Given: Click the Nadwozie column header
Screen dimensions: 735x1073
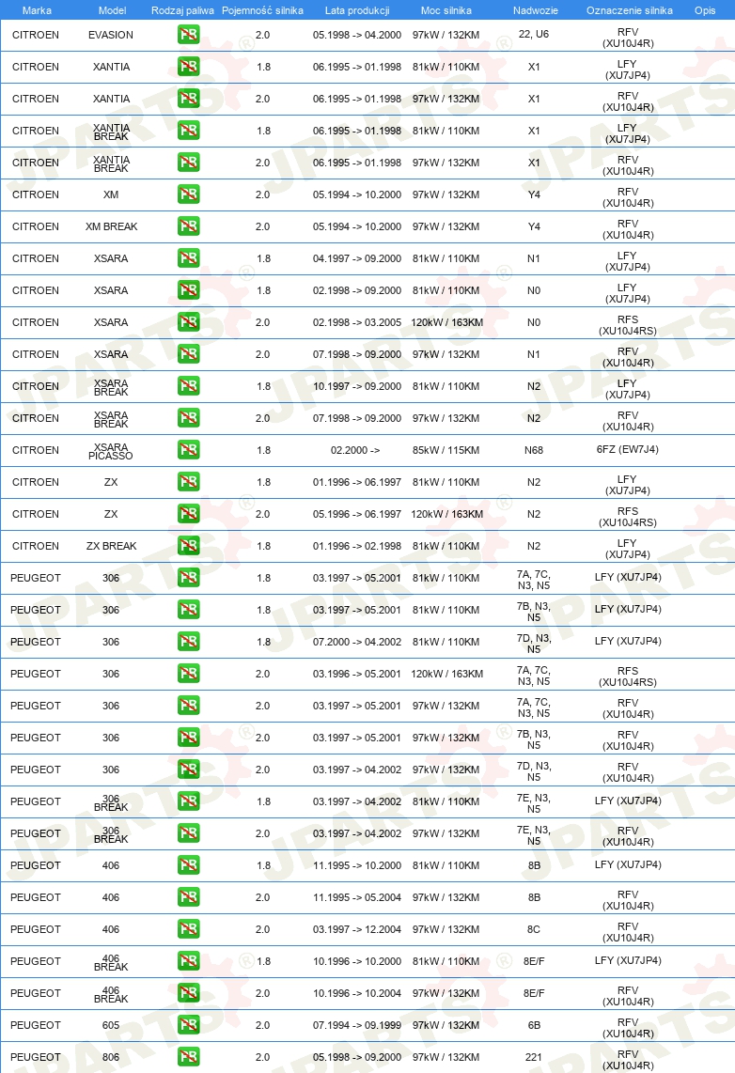Looking at the screenshot, I should (x=535, y=10).
